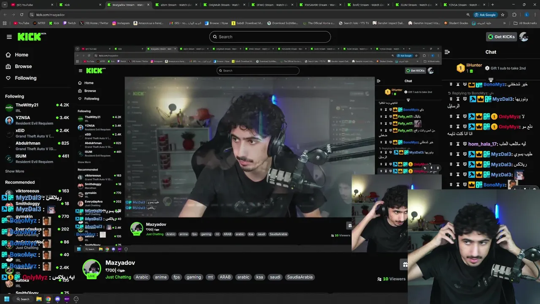This screenshot has width=540, height=304.
Task: Open the Instagram bookmark
Action: [121, 23]
